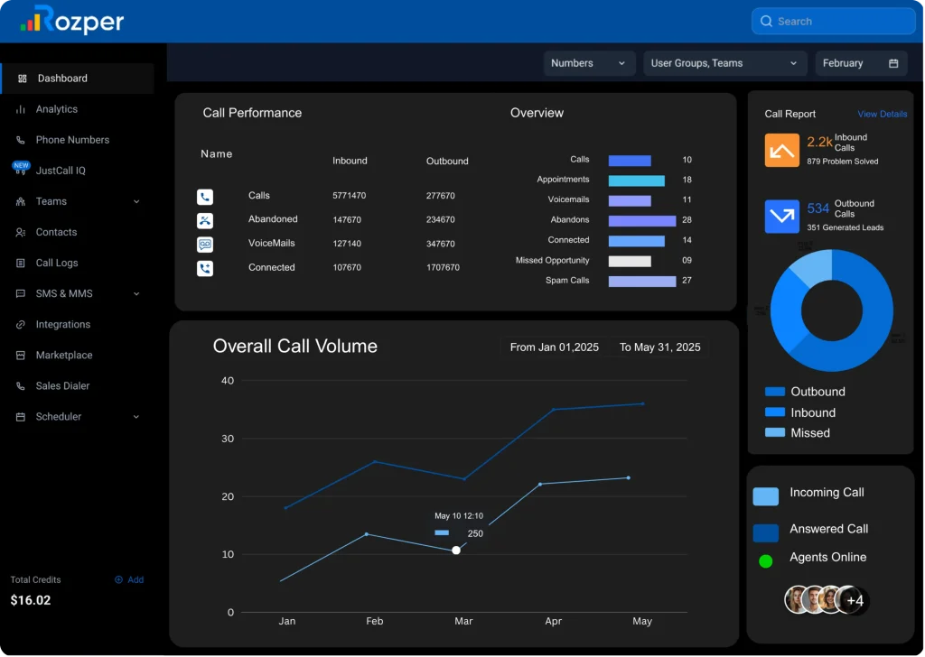This screenshot has height=657, width=925.
Task: Select the From Jan 01,2025 date button
Action: coord(554,347)
